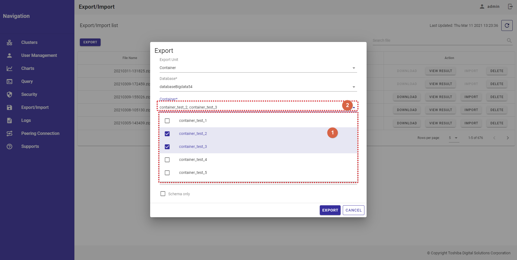Viewport: 517px width, 260px height.
Task: Click the File Name column header
Action: [x=130, y=58]
